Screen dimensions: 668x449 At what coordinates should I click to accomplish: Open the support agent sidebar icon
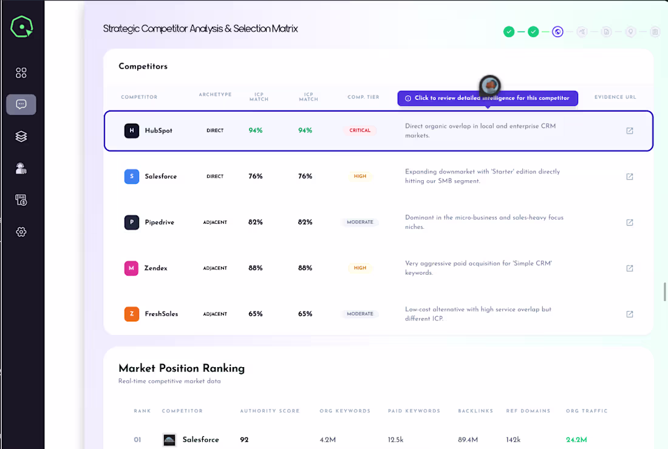[x=21, y=169]
